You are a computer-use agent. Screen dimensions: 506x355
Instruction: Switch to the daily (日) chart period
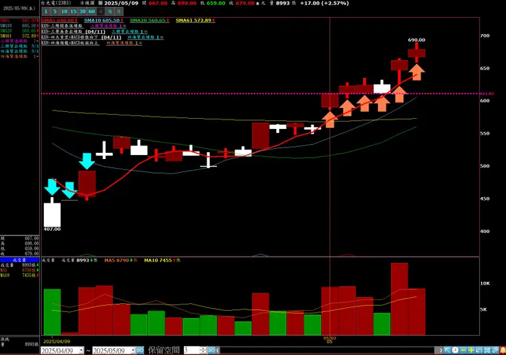[x=101, y=12]
